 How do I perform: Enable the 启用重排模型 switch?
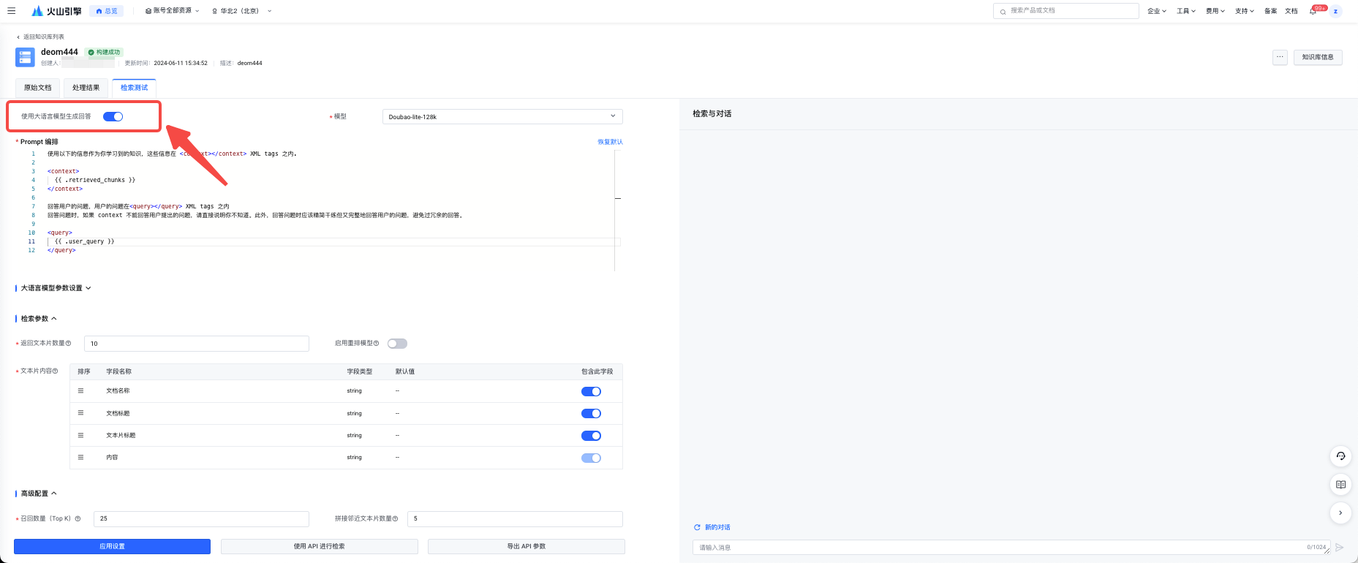pyautogui.click(x=397, y=344)
